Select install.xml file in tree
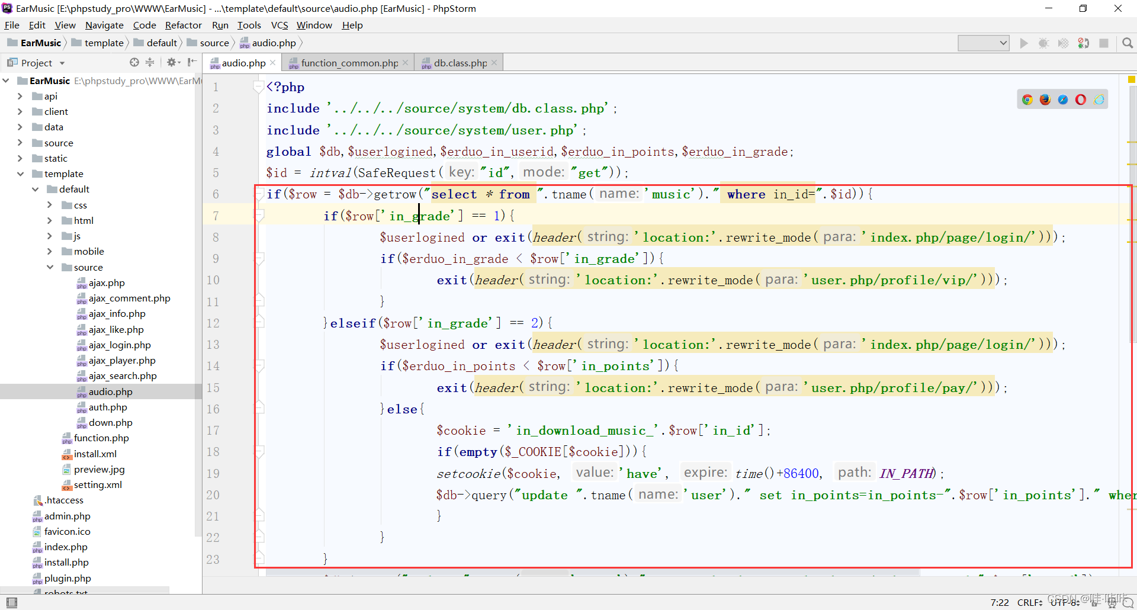 [89, 454]
